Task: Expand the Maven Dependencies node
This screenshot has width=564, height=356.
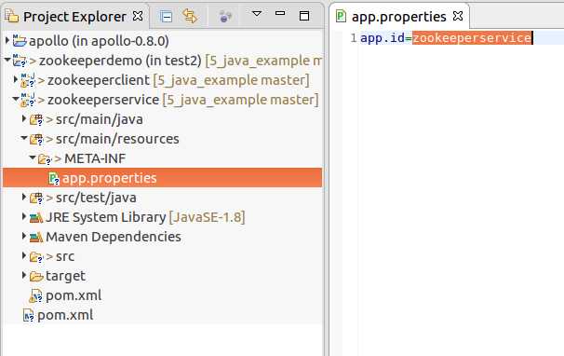Action: click(24, 236)
